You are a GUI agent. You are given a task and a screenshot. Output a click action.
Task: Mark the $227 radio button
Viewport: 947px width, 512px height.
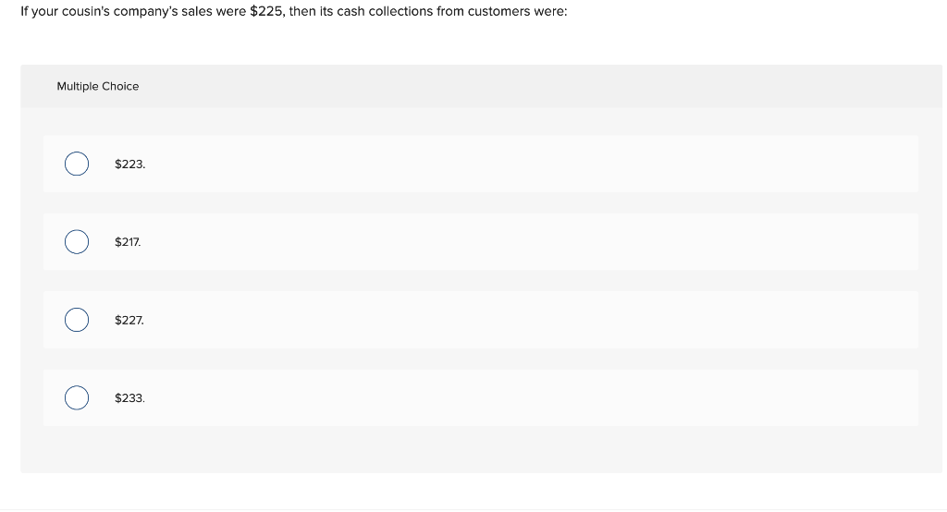tap(77, 320)
